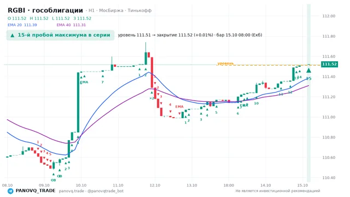This screenshot has height=197, width=350.
Task: Click the 111.60 price axis label
Action: click(329, 56)
